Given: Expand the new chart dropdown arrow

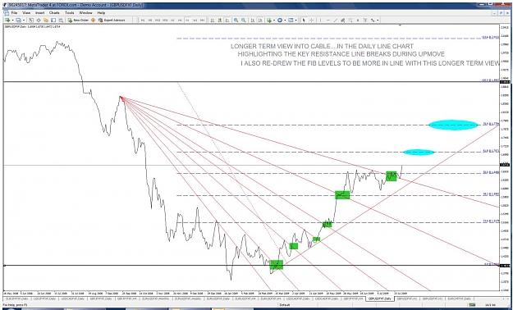Looking at the screenshot, I should point(12,20).
